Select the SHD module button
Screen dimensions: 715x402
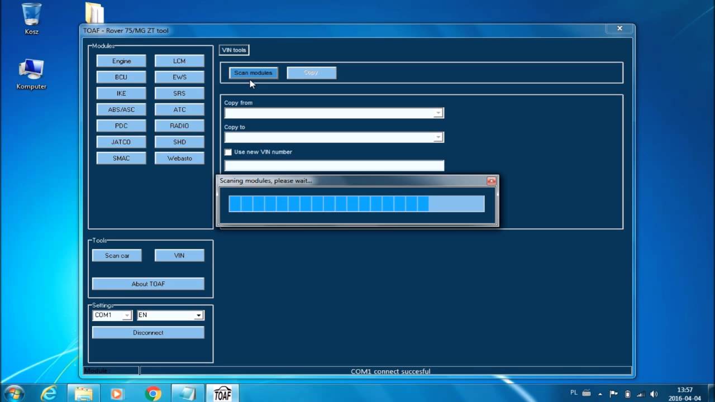pyautogui.click(x=179, y=142)
